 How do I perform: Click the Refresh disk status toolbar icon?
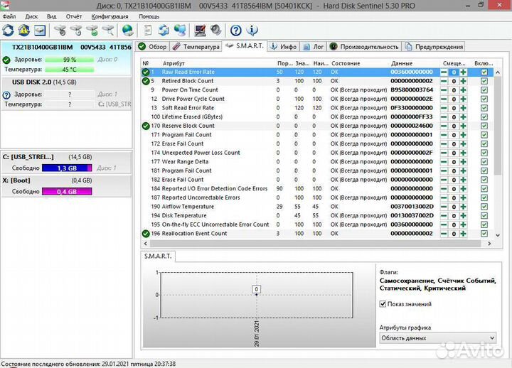pyautogui.click(x=8, y=31)
